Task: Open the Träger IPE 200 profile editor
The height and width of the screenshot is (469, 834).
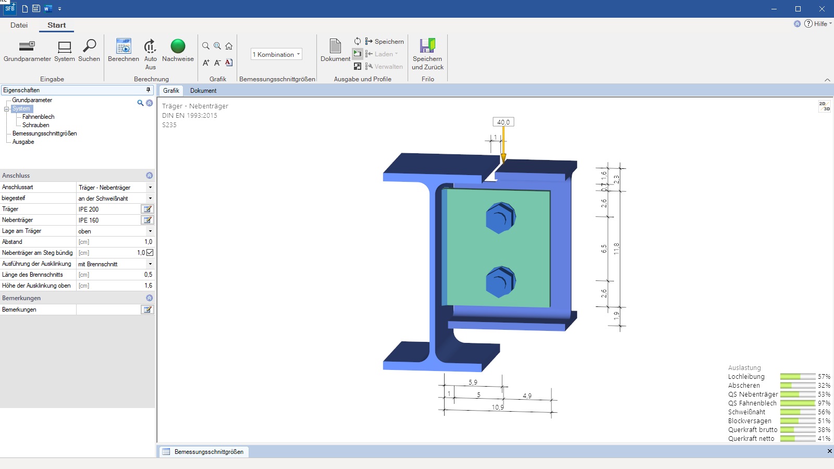Action: (x=148, y=209)
